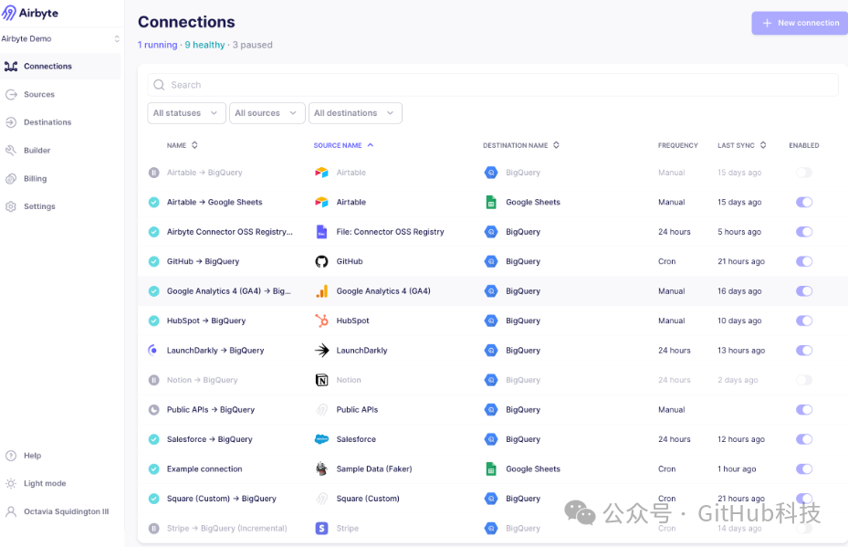Switch theme using Light mode
Image resolution: width=848 pixels, height=547 pixels.
point(60,484)
